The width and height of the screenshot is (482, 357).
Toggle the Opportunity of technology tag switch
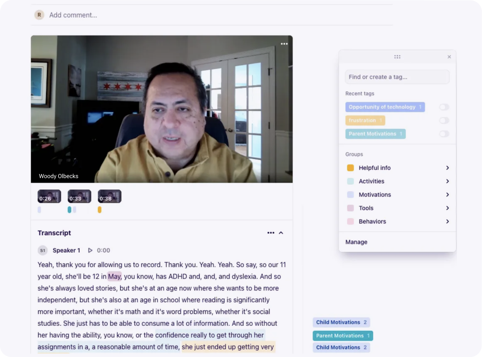coord(444,107)
